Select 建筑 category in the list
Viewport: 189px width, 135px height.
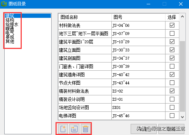[28, 16]
